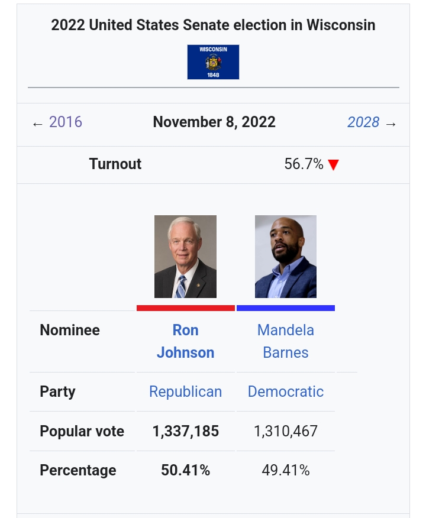Open the Ron Johnson nominee link
Screen dimensions: 426x518
(x=185, y=341)
